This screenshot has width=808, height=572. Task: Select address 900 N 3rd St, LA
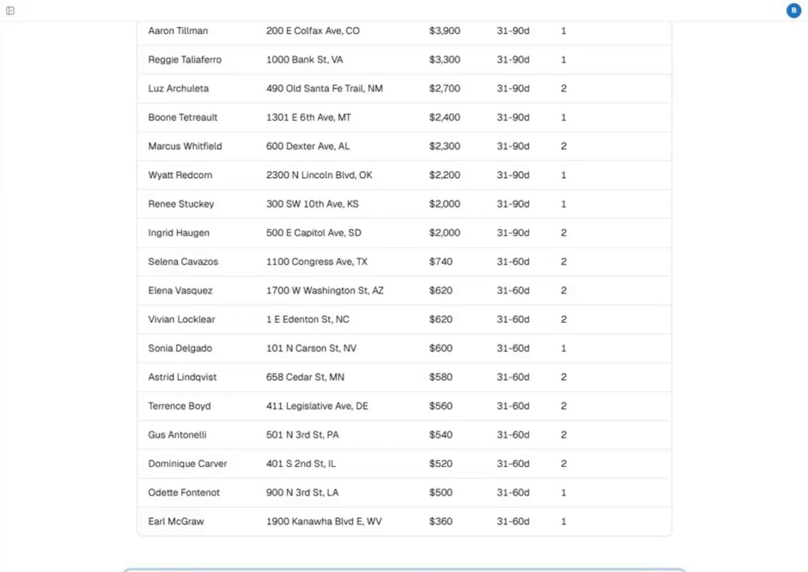click(x=302, y=493)
